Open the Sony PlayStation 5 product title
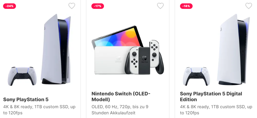Screen dimensions: 257x118 coord(26,100)
